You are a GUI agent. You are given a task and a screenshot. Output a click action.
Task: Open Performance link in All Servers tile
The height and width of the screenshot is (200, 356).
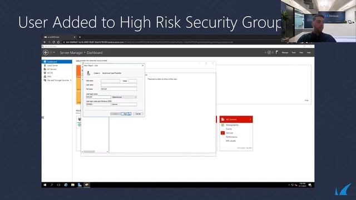[x=231, y=137]
